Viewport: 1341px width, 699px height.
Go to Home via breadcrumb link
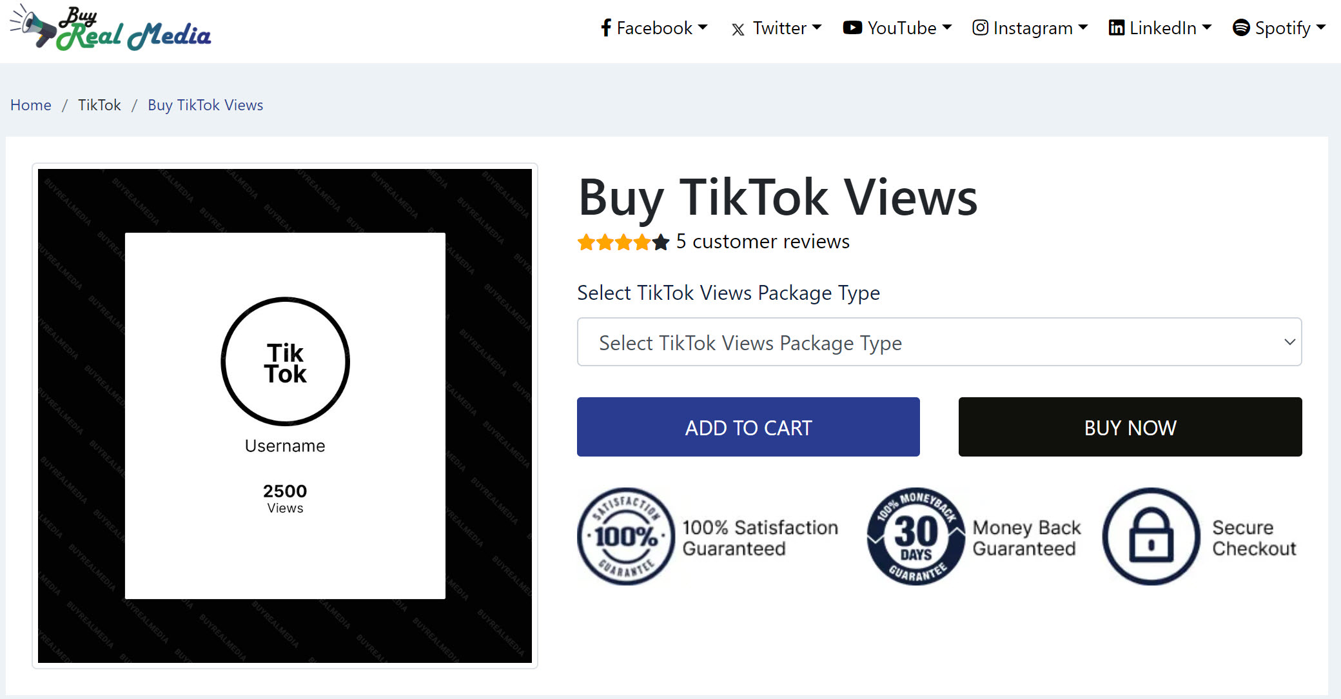pos(31,105)
